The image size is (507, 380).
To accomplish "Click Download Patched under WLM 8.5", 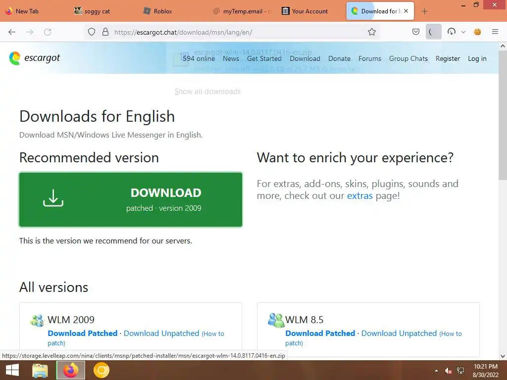I will pyautogui.click(x=320, y=333).
